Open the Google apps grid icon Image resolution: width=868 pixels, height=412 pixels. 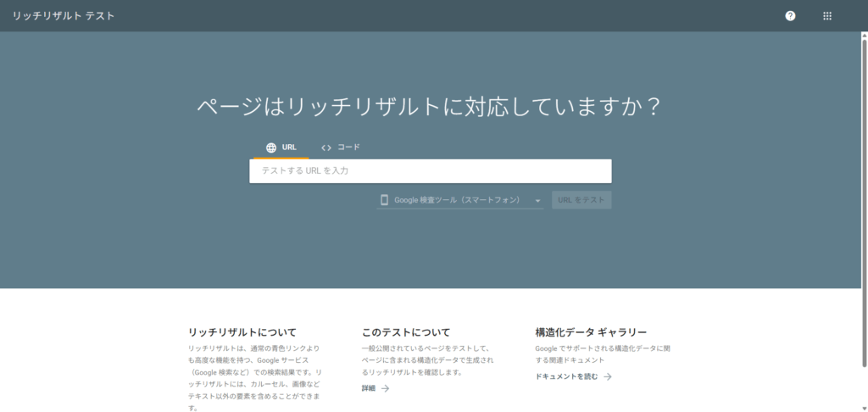pyautogui.click(x=827, y=16)
